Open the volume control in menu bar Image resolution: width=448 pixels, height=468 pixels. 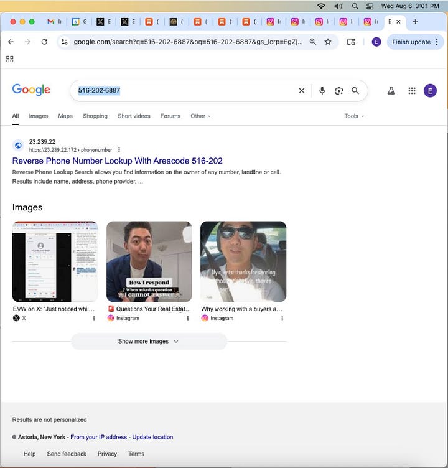click(x=338, y=6)
